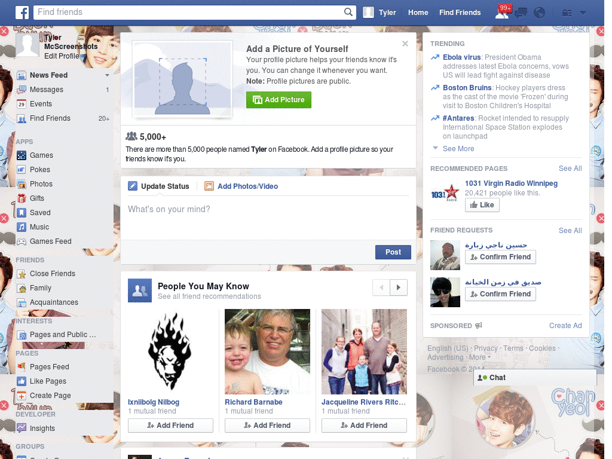The width and height of the screenshot is (612, 459).
Task: Open Acquaintances list icon
Action: pyautogui.click(x=22, y=302)
